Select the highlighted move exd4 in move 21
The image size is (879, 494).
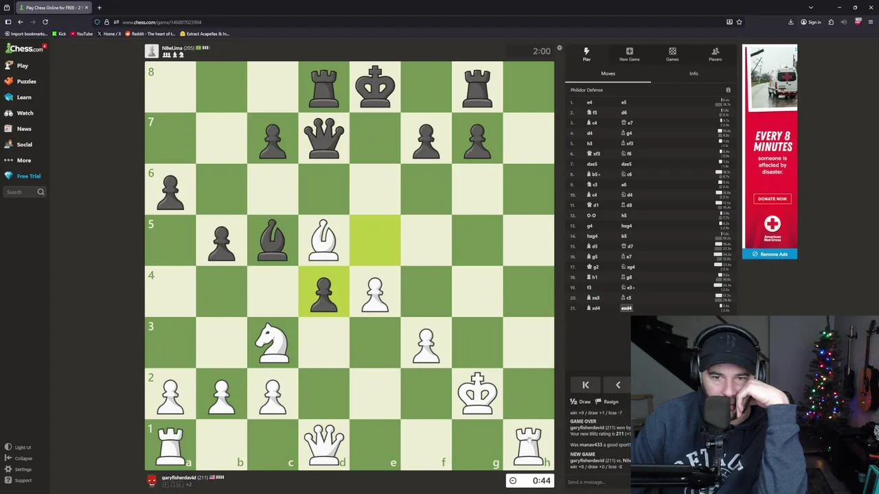coord(626,308)
